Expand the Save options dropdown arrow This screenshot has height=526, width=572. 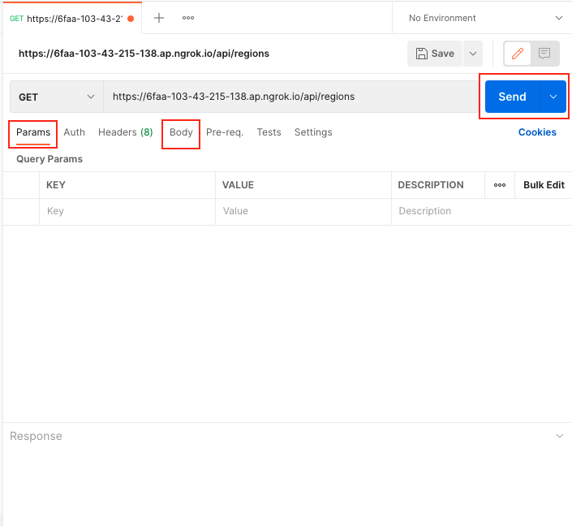point(473,54)
